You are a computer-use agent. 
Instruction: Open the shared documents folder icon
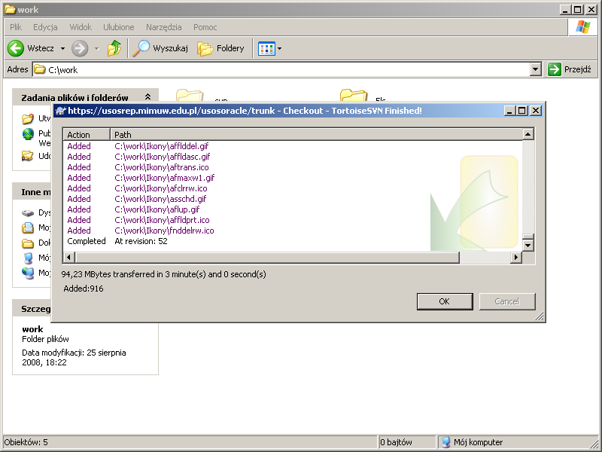point(28,243)
